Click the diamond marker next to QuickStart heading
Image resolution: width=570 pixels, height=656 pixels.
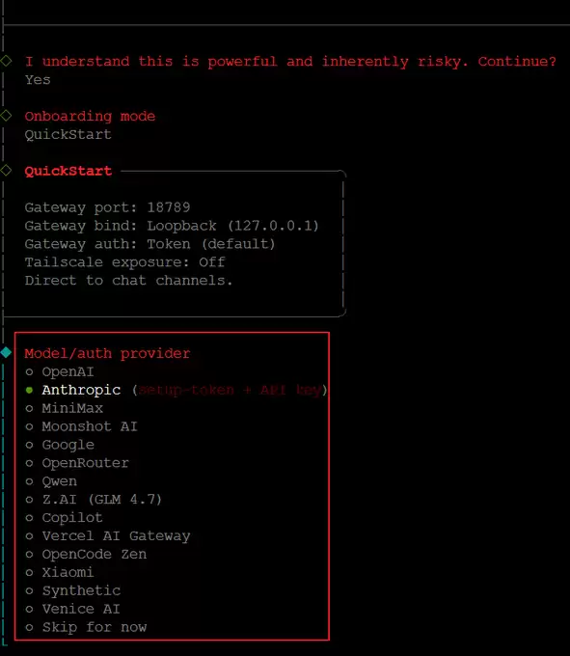click(6, 171)
